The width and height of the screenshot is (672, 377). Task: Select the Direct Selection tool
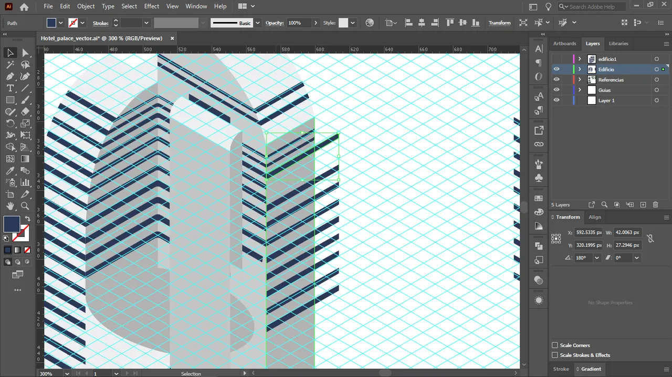tap(25, 52)
